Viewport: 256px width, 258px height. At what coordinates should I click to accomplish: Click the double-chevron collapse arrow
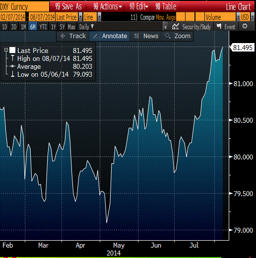point(165,27)
